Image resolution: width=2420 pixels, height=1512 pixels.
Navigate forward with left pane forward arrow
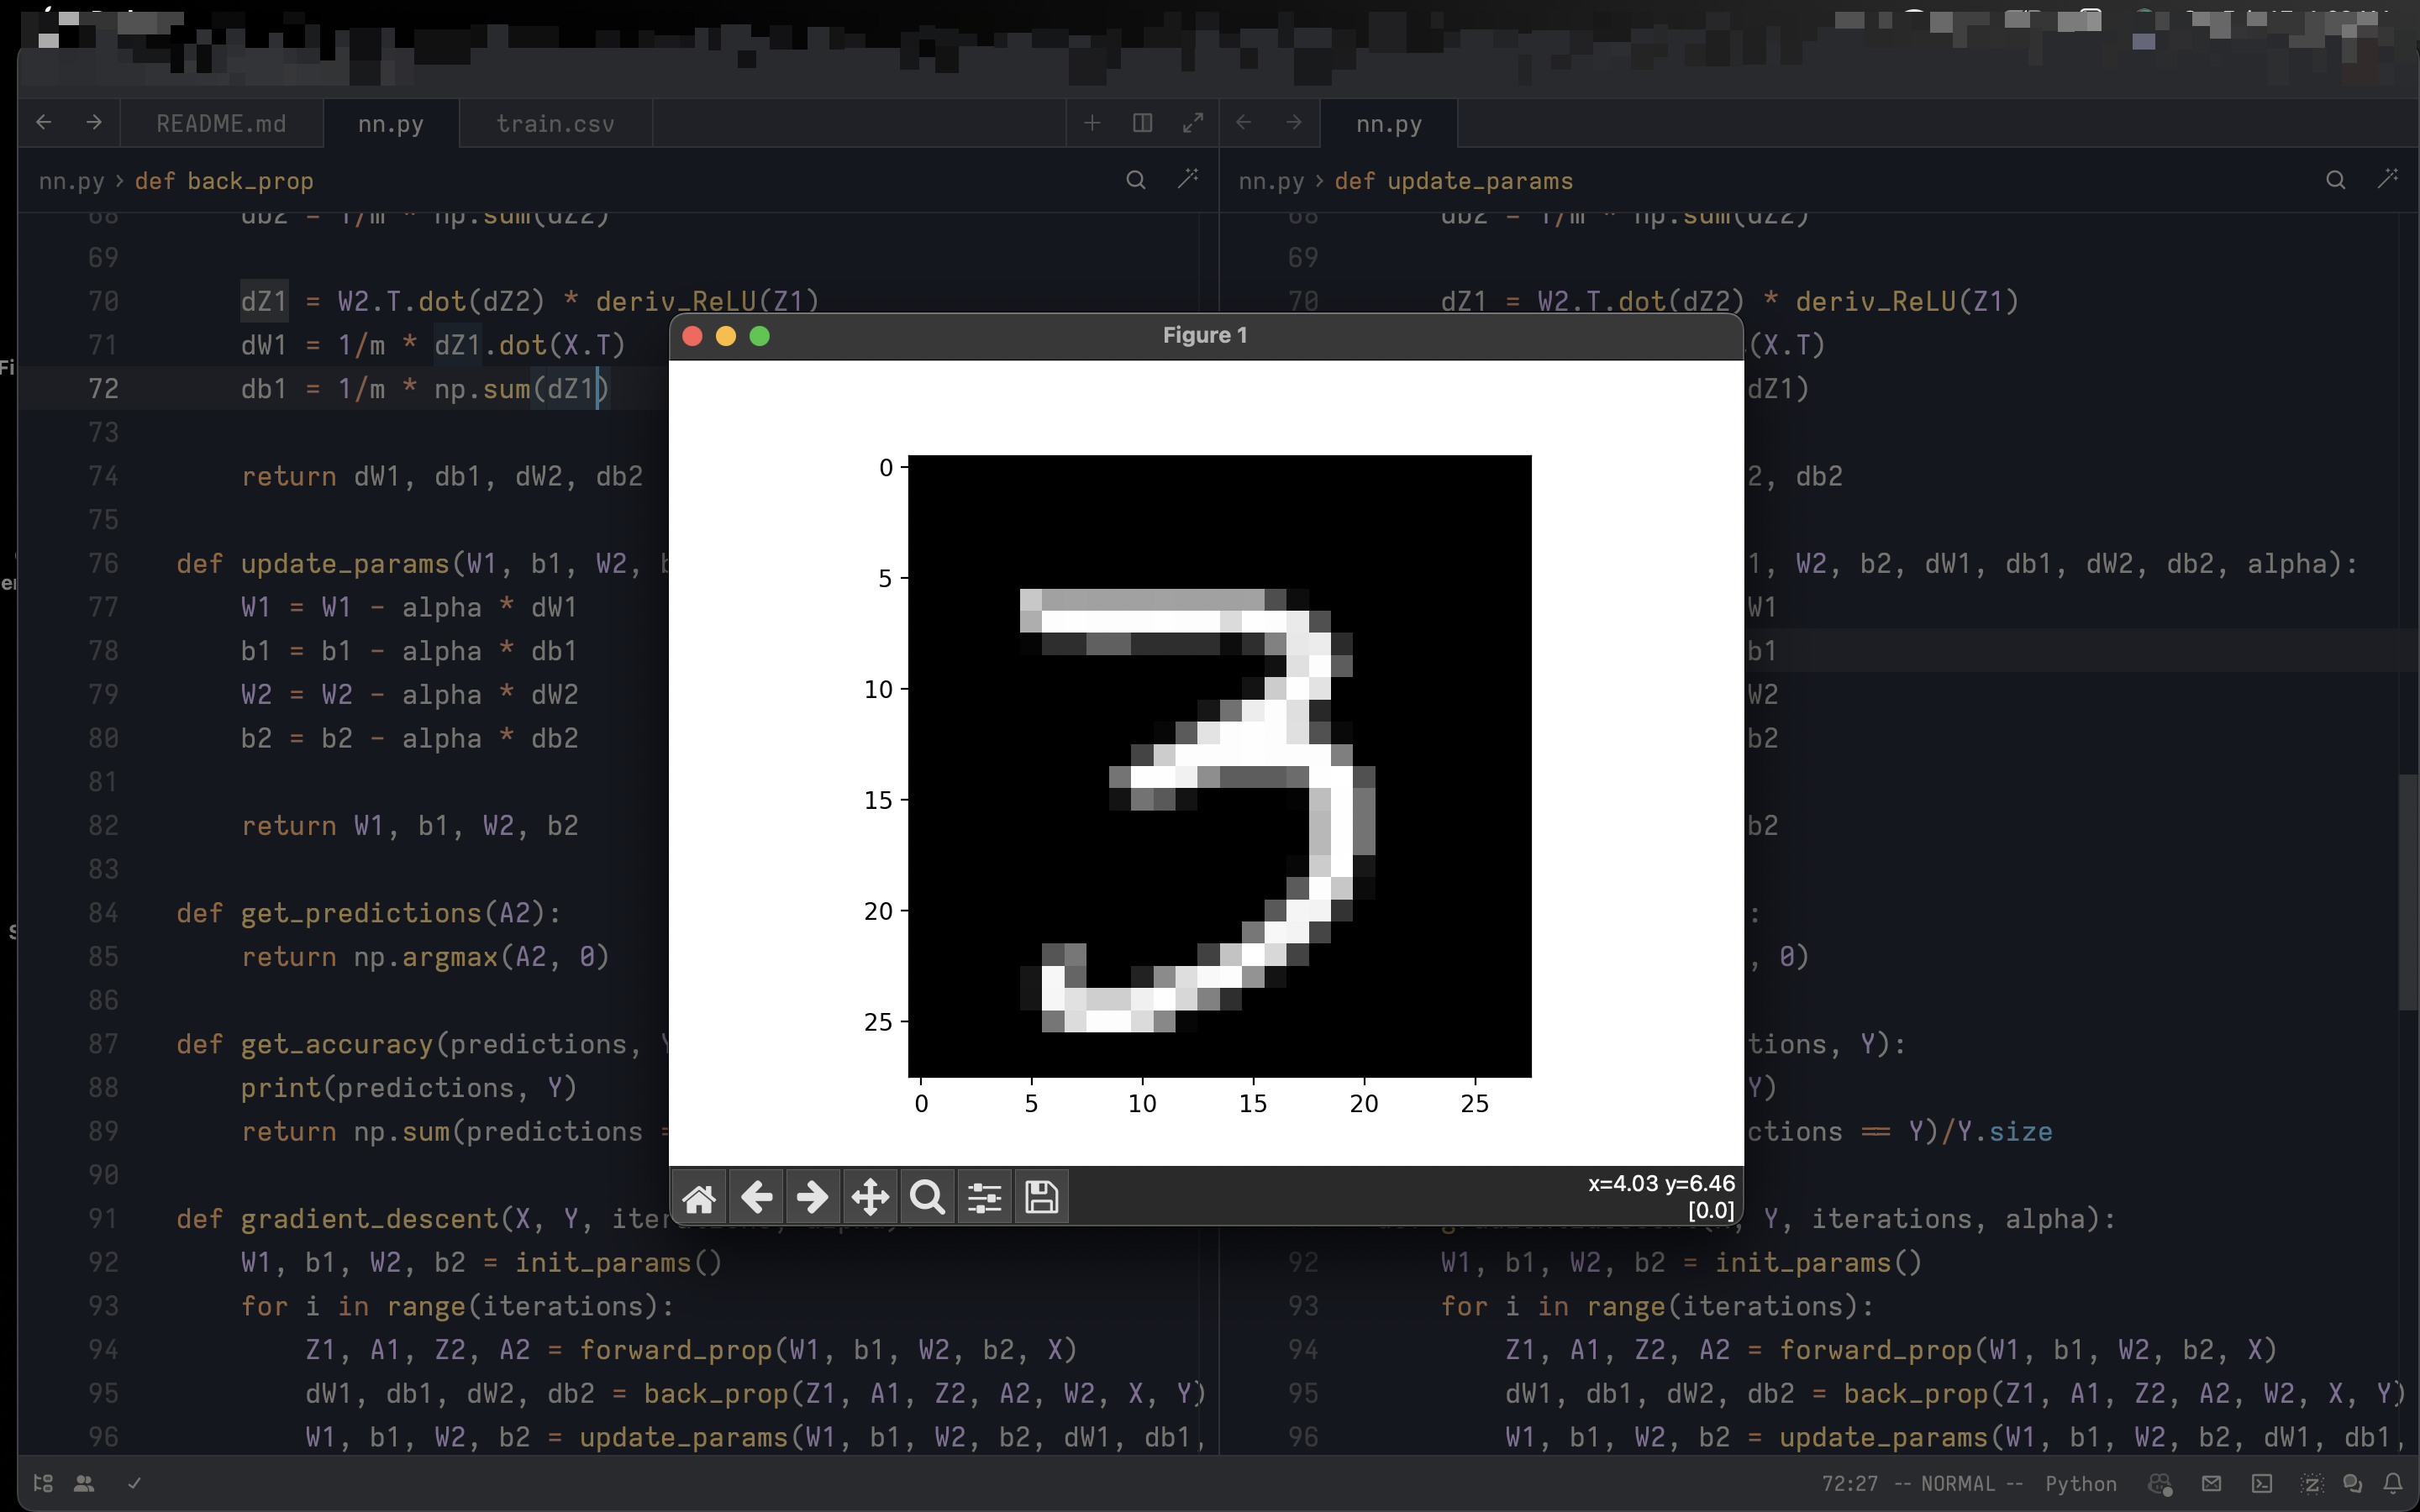click(x=94, y=122)
